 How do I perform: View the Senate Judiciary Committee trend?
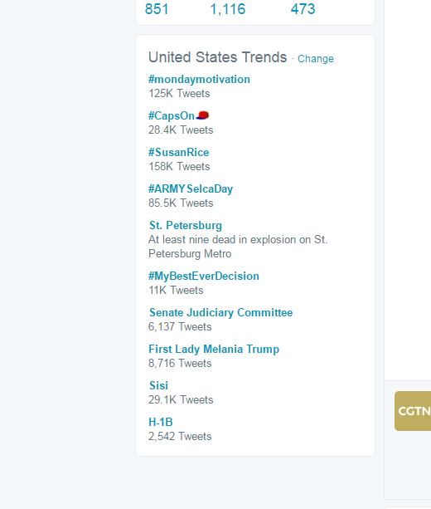220,312
